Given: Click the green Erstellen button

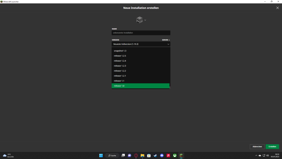Looking at the screenshot, I should pyautogui.click(x=272, y=147).
